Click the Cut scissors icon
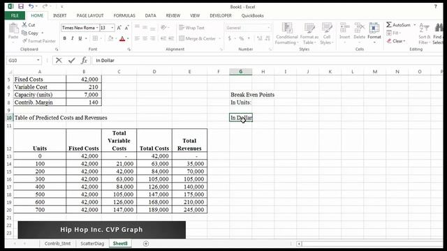Screen dimensions: 447x251 point(24,25)
